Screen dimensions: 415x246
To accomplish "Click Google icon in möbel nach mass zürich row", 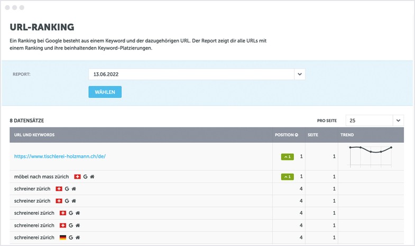I will (x=85, y=176).
